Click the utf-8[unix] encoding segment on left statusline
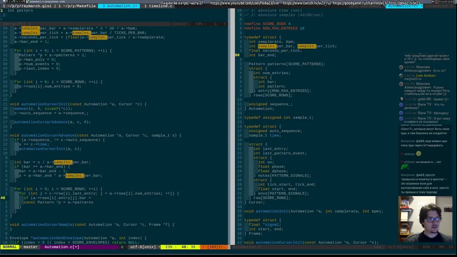Screen dimensions: 457x257 [x=143, y=247]
